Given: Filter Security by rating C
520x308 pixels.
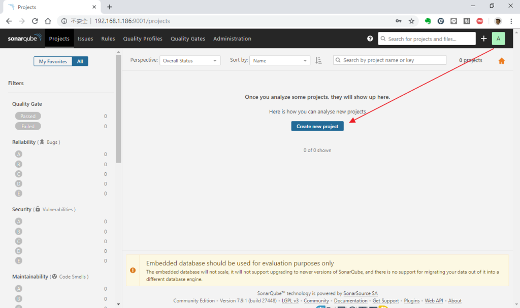Looking at the screenshot, I should (19, 242).
